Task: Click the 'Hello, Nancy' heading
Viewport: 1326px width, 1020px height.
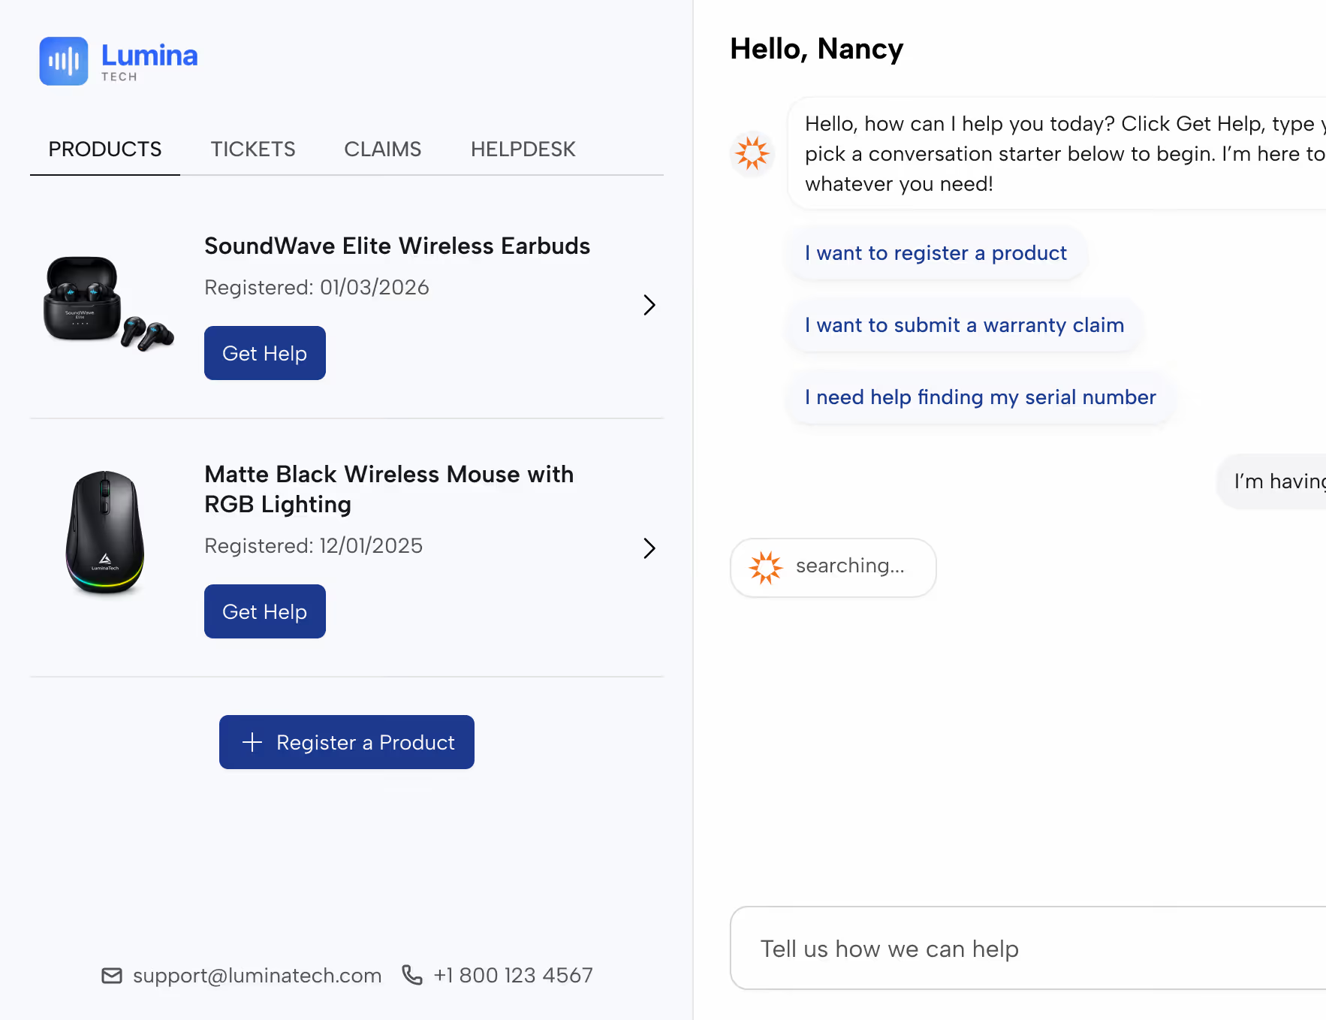Action: 817,49
